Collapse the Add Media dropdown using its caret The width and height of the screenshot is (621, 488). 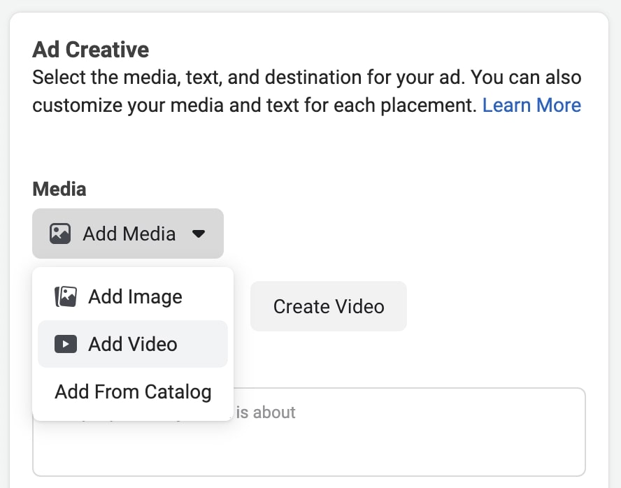tap(199, 234)
